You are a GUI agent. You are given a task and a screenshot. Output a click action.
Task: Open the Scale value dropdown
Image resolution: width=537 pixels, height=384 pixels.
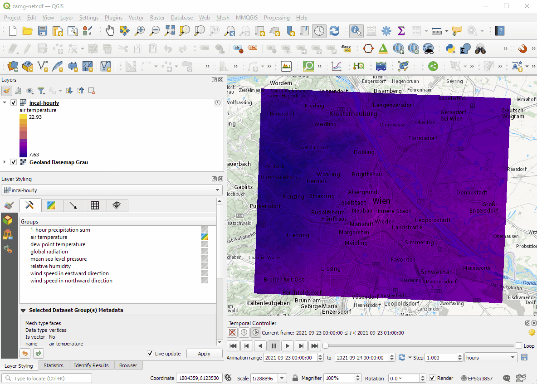point(282,378)
